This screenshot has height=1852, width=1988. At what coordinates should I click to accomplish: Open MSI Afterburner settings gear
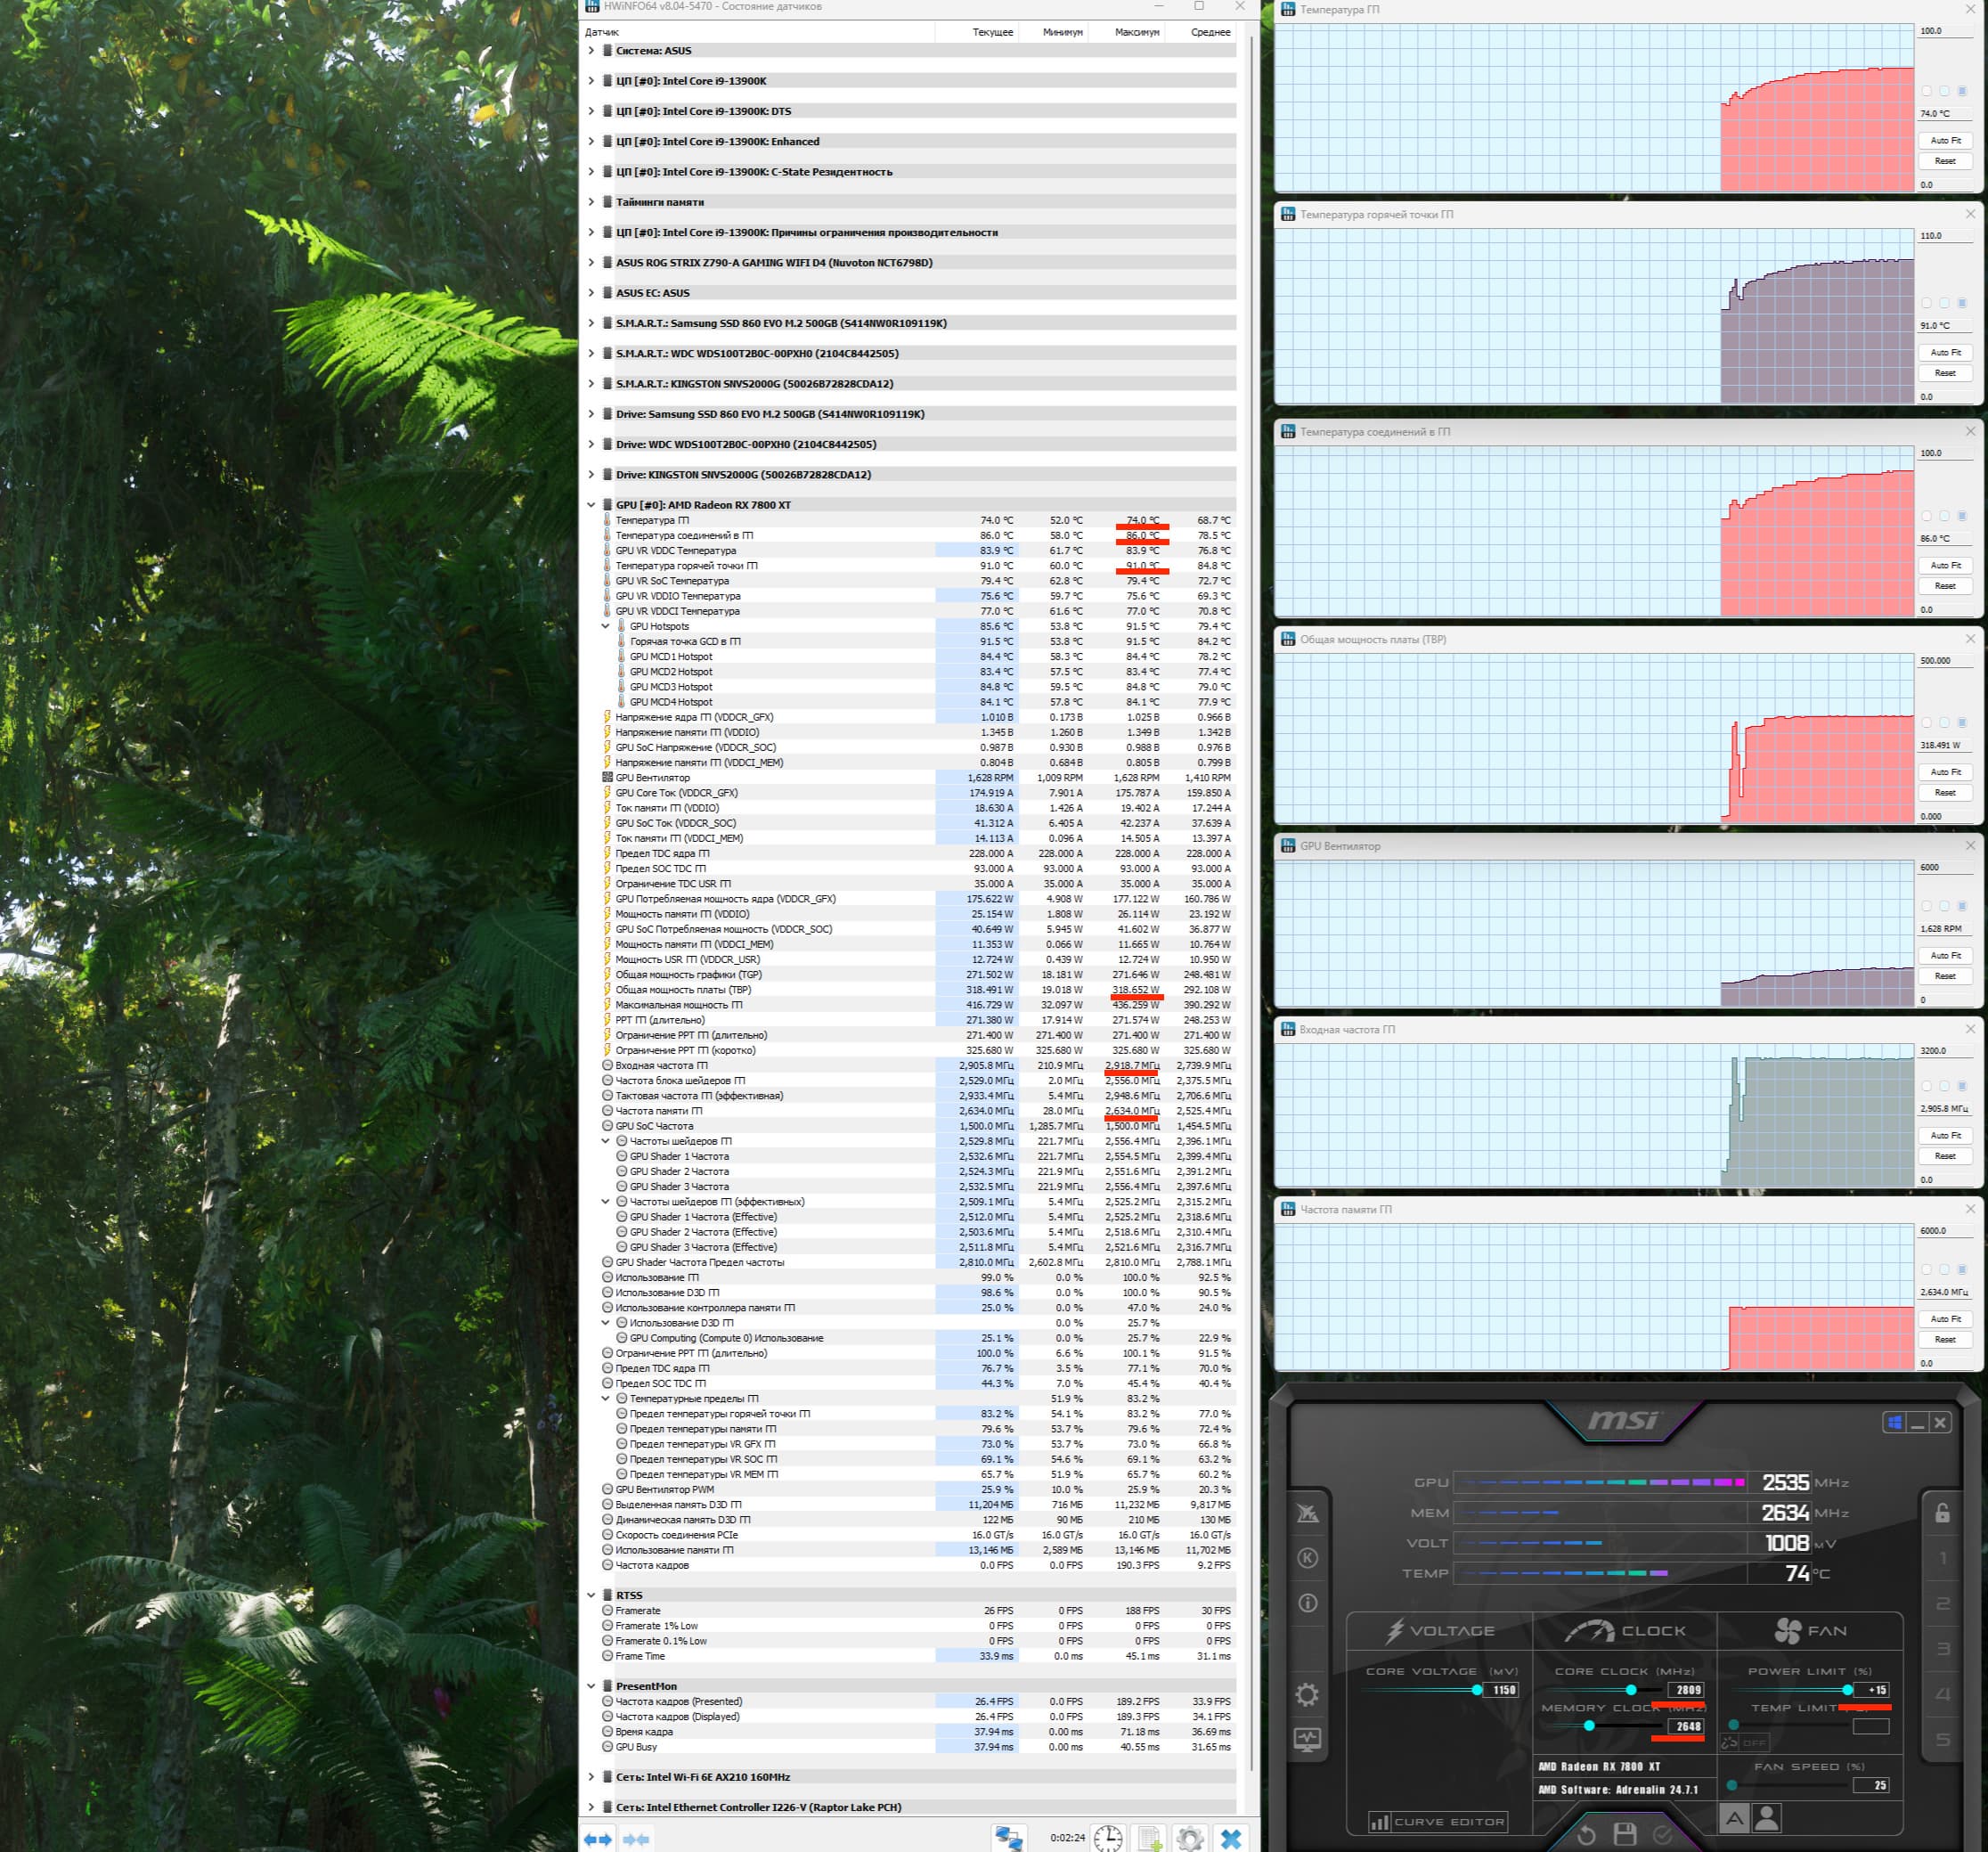coord(1307,1695)
